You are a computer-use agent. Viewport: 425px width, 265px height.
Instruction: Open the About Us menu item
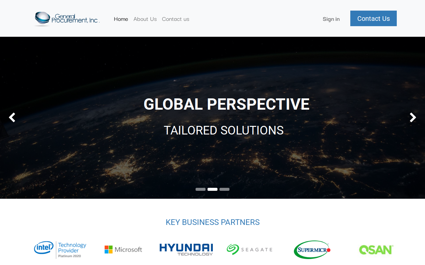145,19
